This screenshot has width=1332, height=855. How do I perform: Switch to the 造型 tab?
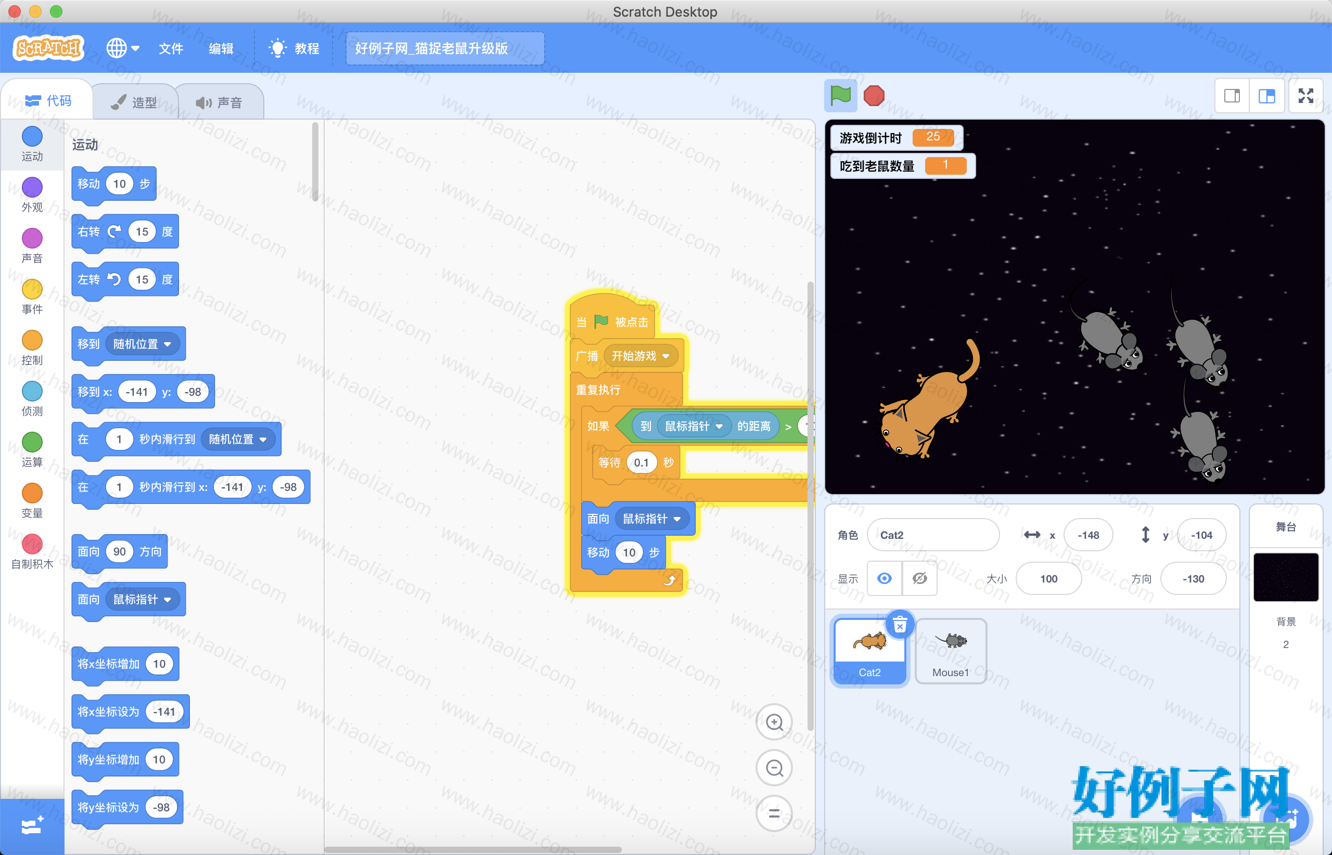[x=134, y=102]
